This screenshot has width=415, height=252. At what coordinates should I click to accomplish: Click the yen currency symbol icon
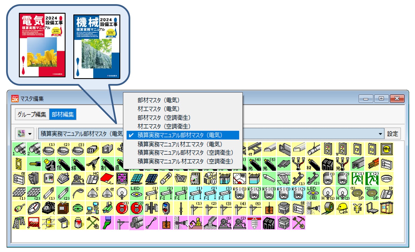click(357, 208)
